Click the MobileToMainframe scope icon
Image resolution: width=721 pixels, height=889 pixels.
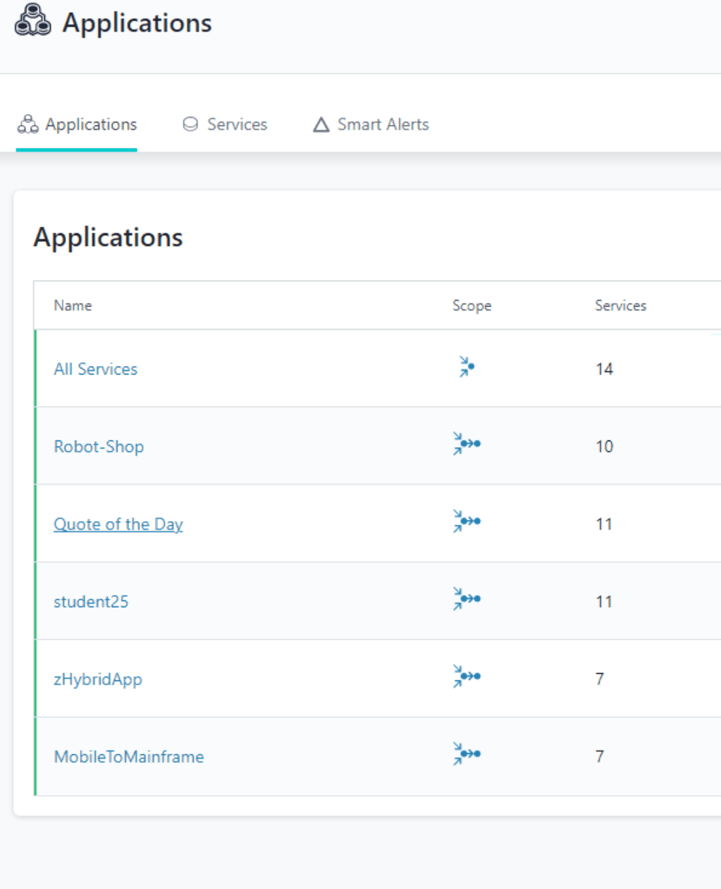pyautogui.click(x=466, y=754)
